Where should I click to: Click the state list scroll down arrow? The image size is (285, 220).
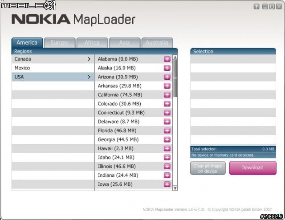[175, 188]
